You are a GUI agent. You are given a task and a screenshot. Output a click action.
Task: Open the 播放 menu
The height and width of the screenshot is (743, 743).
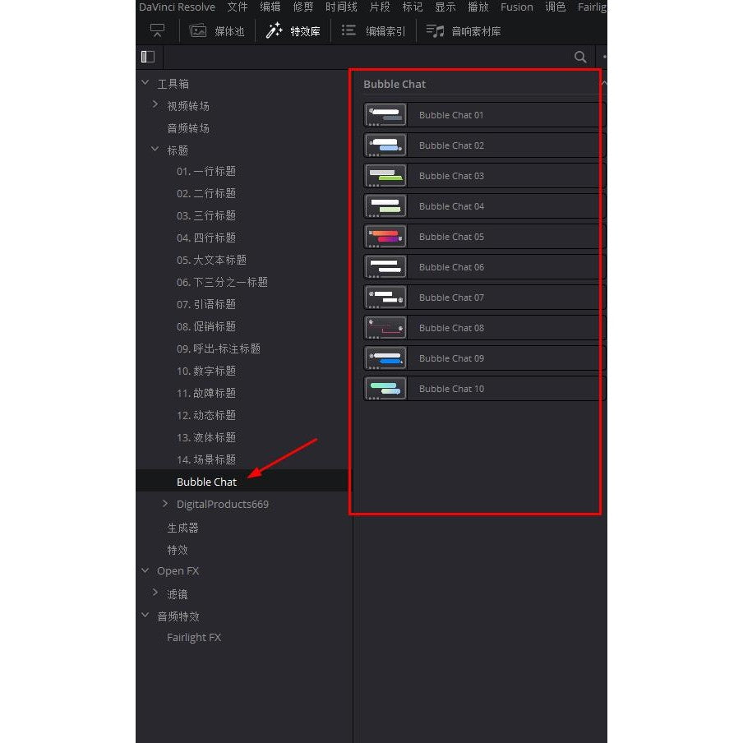coord(478,7)
